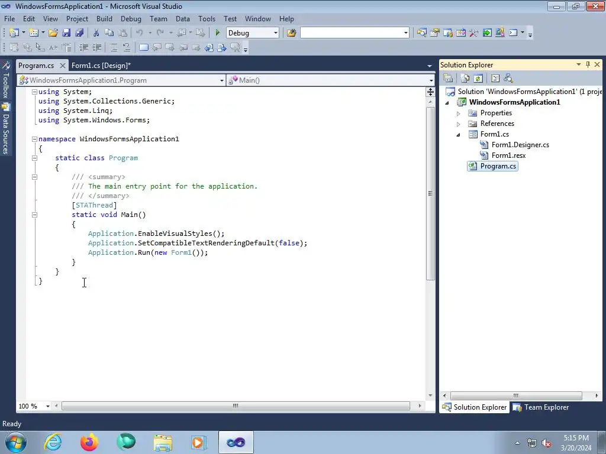Screen dimensions: 606x454
Task: Open the Debug menu
Action: tap(131, 18)
